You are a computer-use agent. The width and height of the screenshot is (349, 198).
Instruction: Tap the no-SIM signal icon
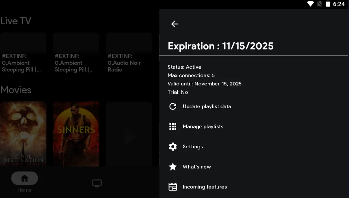320,4
